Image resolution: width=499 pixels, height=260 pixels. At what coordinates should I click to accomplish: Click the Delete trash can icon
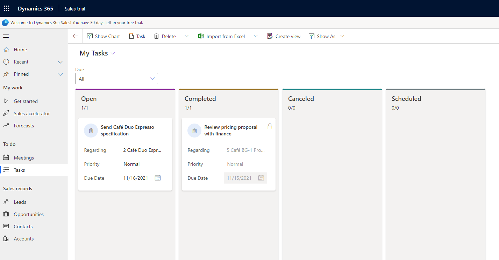pyautogui.click(x=157, y=36)
